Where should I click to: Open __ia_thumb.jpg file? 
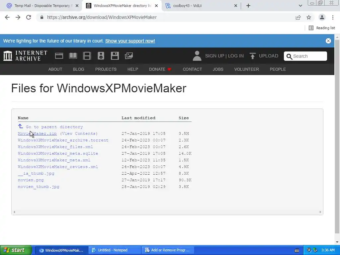36,173
